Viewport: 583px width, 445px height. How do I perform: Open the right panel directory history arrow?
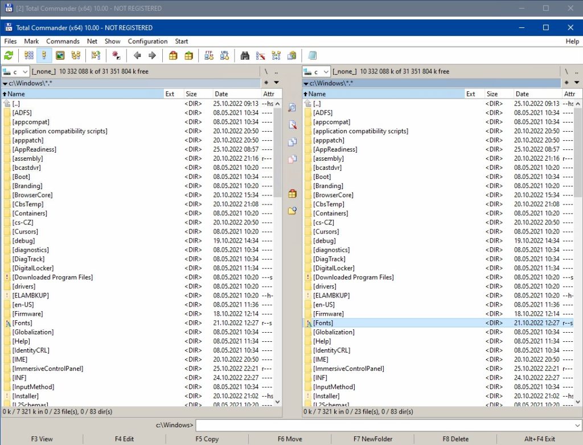577,83
